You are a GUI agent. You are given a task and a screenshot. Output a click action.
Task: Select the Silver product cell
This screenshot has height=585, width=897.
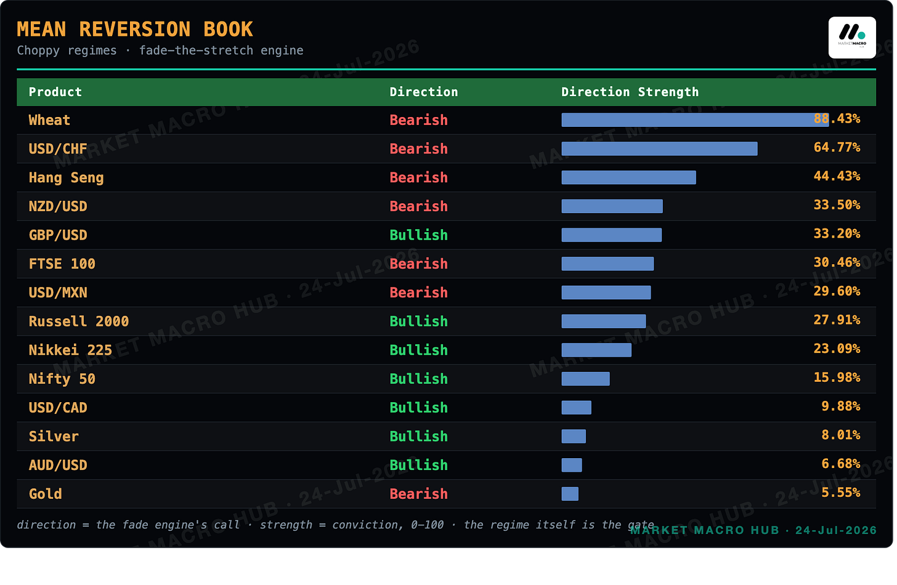pos(54,437)
